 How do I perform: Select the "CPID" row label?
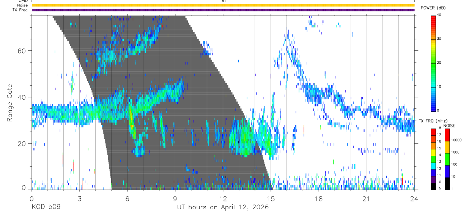(23, 1)
